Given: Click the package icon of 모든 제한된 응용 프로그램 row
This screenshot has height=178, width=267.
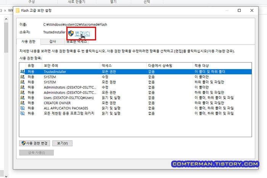Looking at the screenshot, I should point(22,113).
